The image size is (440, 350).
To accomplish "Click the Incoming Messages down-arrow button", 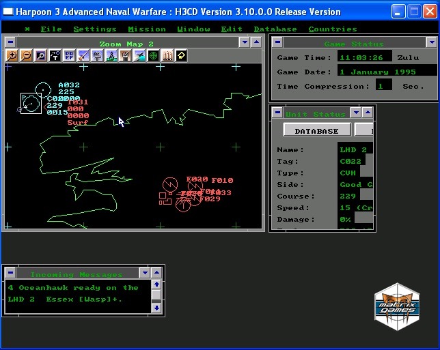I will (144, 273).
